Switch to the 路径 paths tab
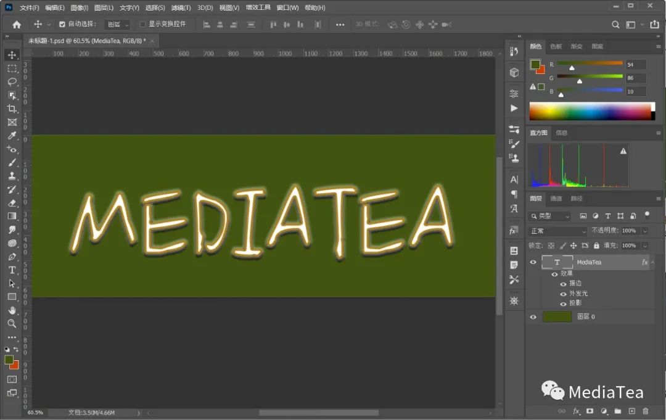The image size is (666, 420). (577, 199)
